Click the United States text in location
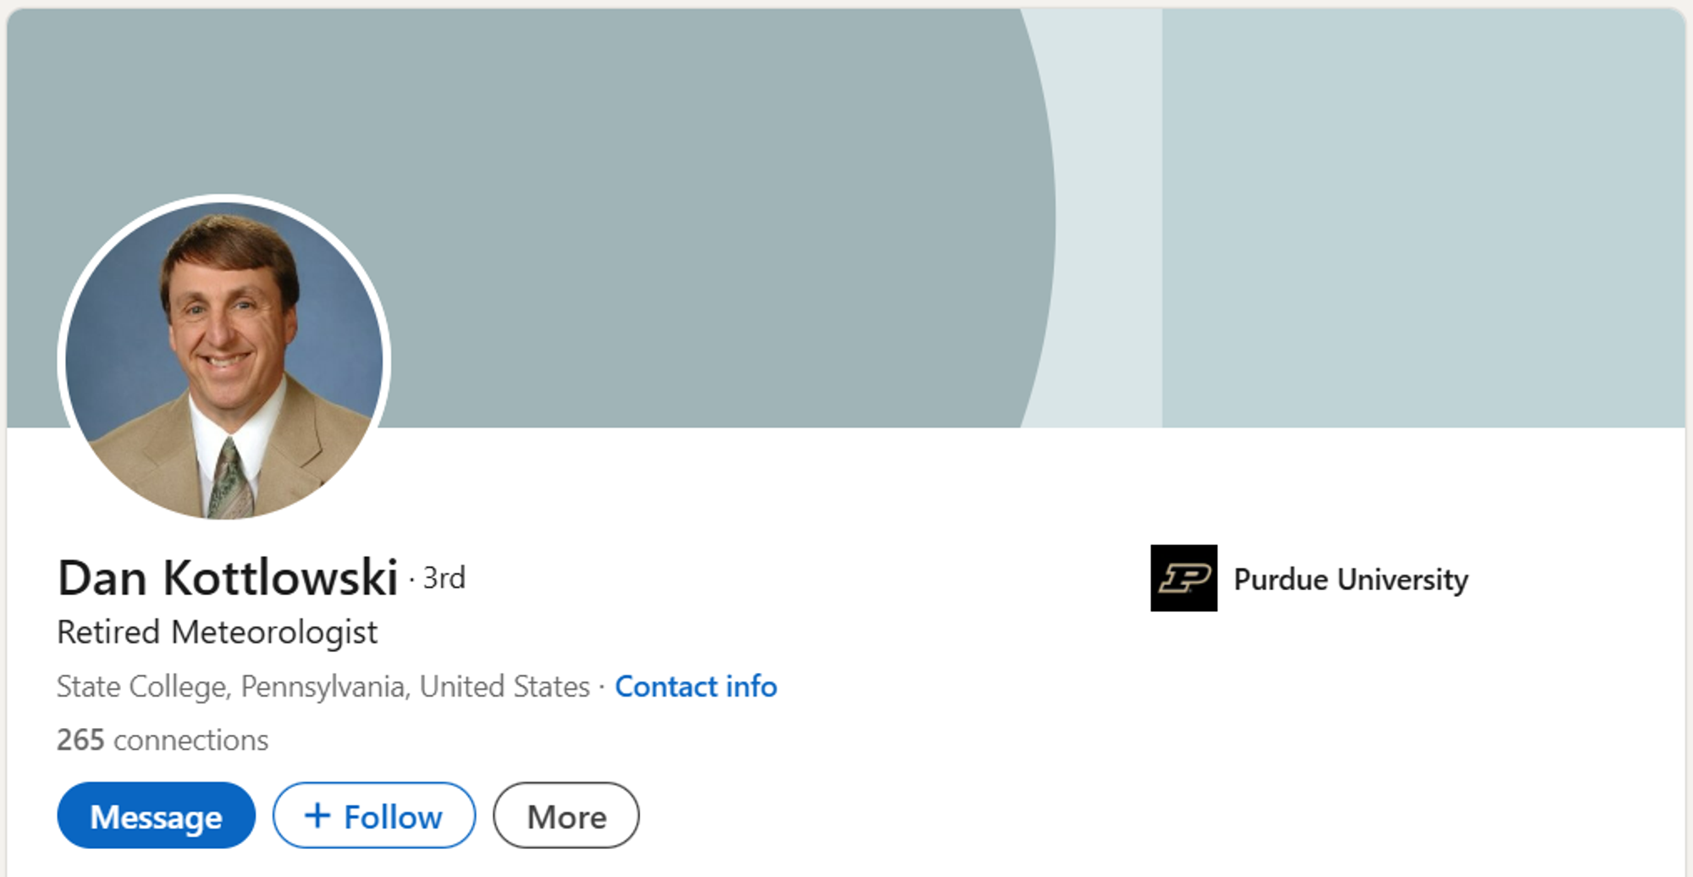Screen dimensions: 1693x877 coord(505,686)
